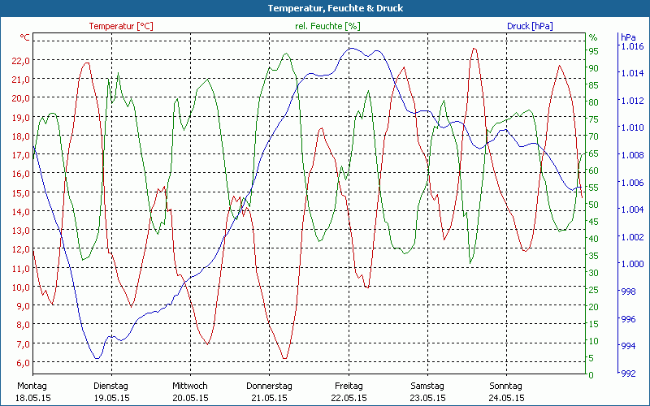This screenshot has height=406, width=650.
Task: Select the date 24.05.15 on the time axis
Action: click(x=506, y=398)
